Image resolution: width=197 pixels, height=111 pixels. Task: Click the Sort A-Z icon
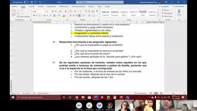point(93,11)
